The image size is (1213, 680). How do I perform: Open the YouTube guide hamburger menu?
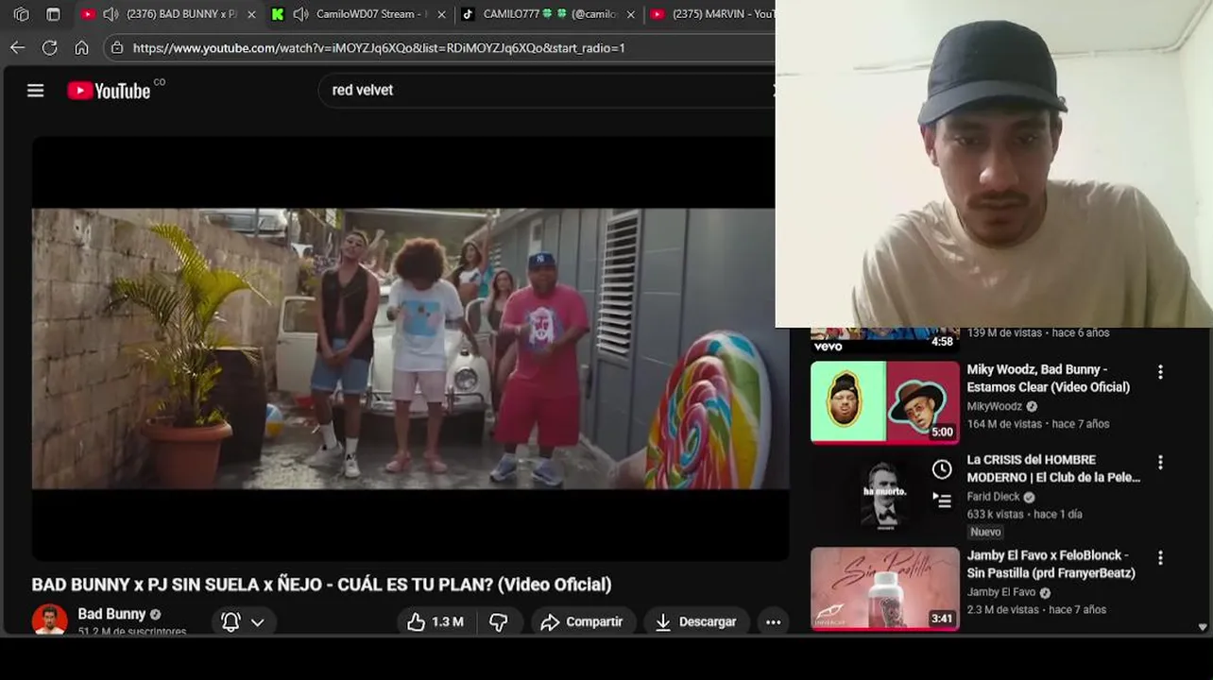coord(36,91)
